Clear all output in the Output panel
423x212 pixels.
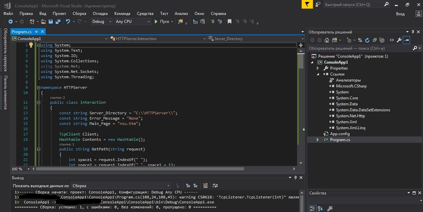tap(206, 186)
